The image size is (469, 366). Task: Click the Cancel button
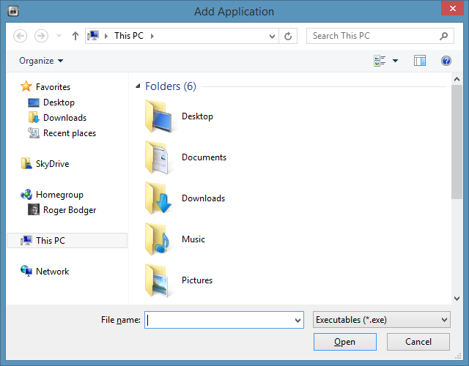[418, 342]
